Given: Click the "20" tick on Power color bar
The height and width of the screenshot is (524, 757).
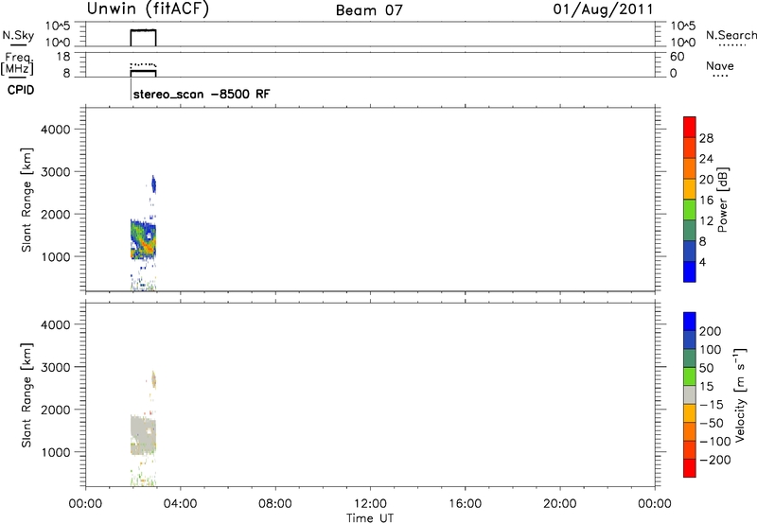Looking at the screenshot, I should click(706, 180).
